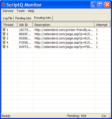Click the Attempt value for thread 1
This screenshot has height=119, width=112.
coord(97,30)
